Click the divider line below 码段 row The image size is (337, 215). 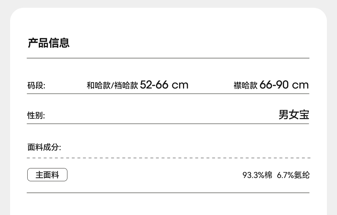click(168, 93)
